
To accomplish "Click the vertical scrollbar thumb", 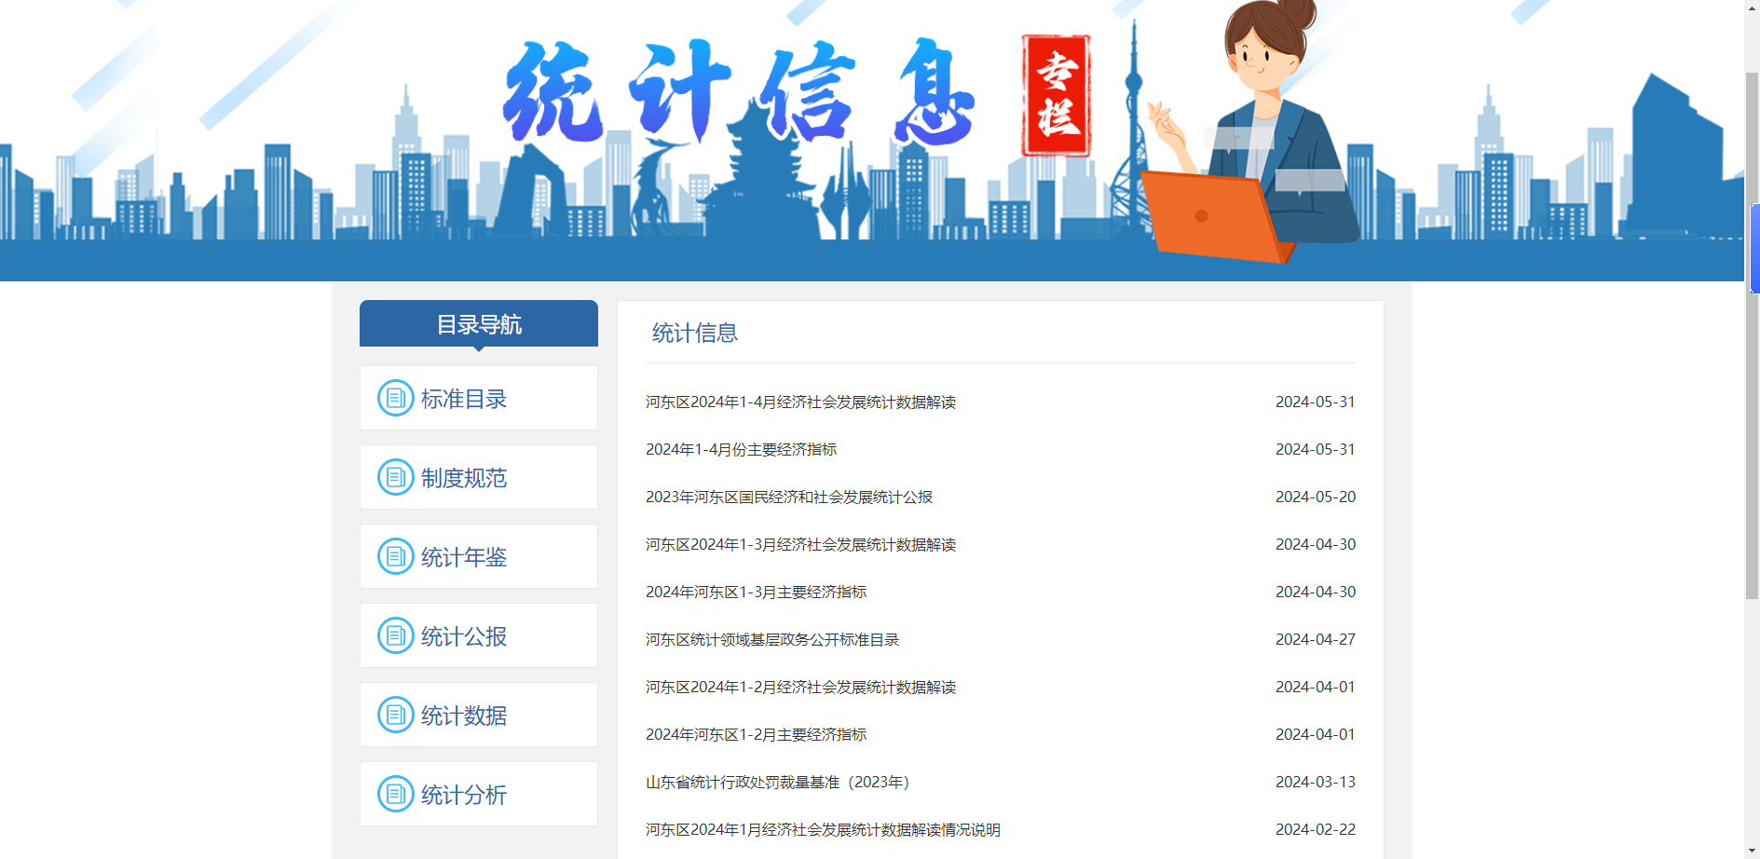I will click(x=1752, y=335).
